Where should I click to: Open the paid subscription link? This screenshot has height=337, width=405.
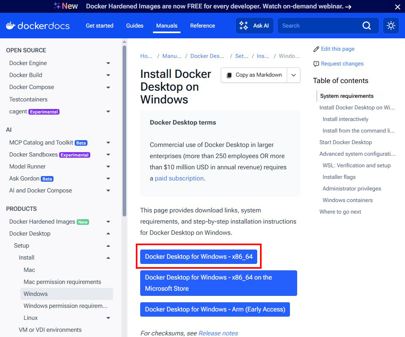point(179,178)
